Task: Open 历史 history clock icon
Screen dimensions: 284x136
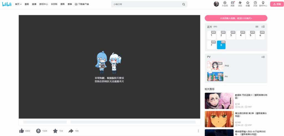Action: 255,4
